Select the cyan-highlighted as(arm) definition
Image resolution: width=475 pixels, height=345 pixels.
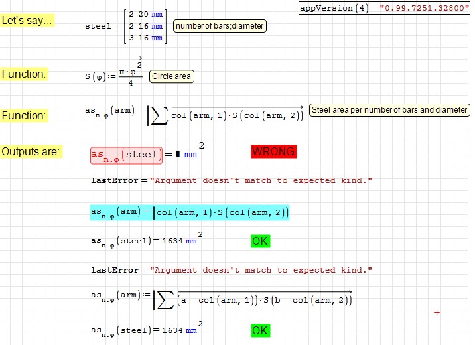tap(189, 212)
